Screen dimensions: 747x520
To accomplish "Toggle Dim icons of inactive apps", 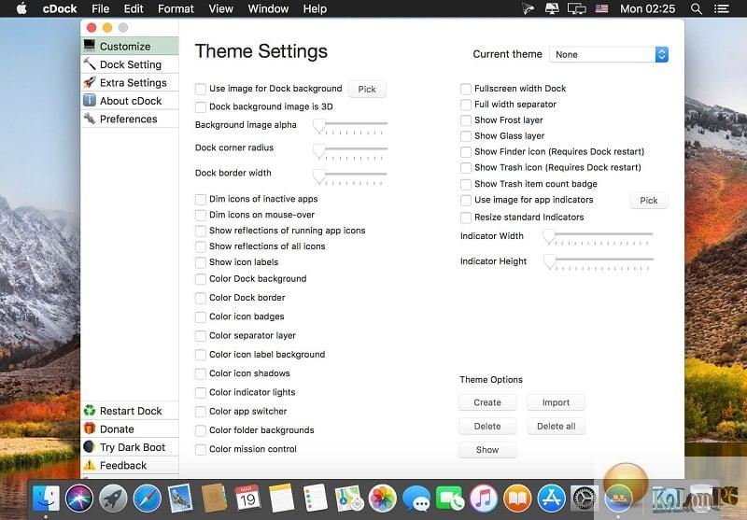I will [x=201, y=199].
